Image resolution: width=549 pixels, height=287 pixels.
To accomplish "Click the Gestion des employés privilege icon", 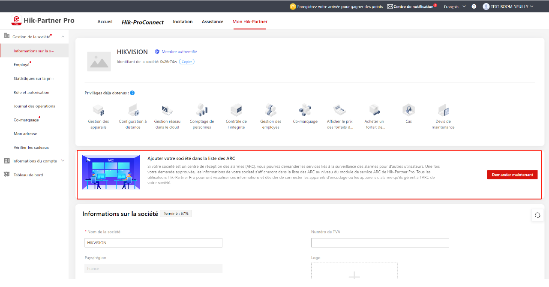I will point(270,110).
